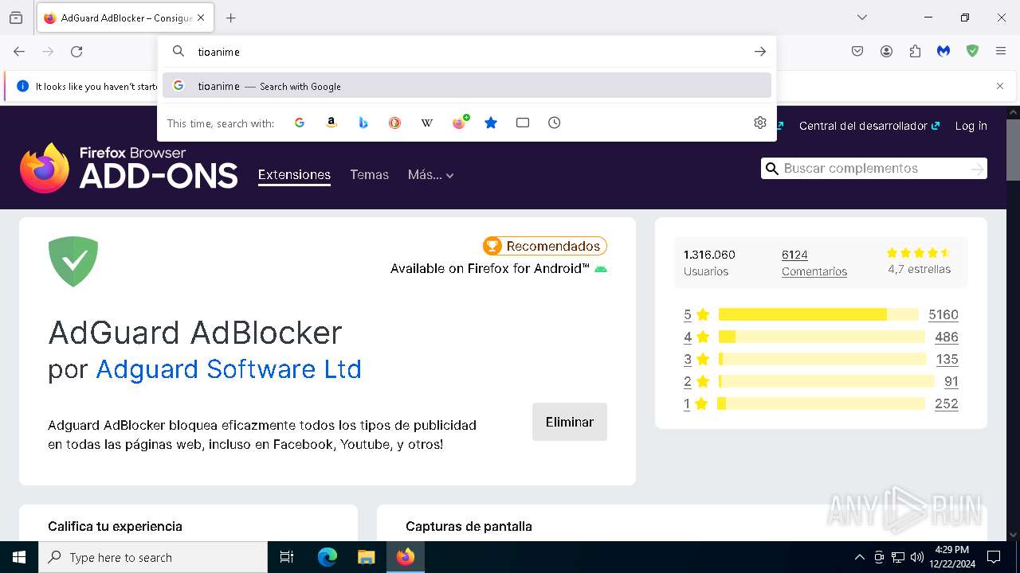Open the 252 one-star reviews count
This screenshot has width=1020, height=573.
pos(947,403)
